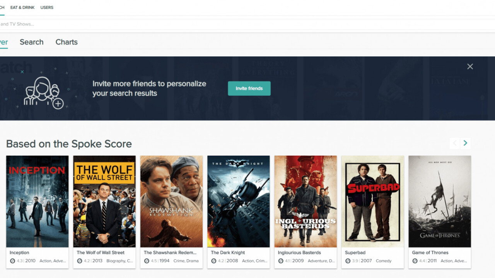Open the Game of Thrones poster

440,201
